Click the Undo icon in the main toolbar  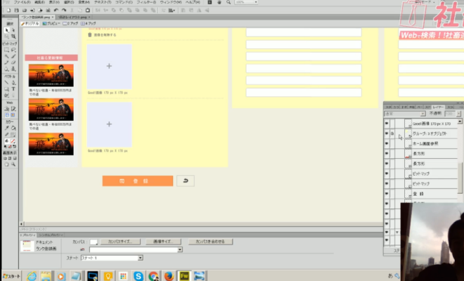[x=55, y=11]
